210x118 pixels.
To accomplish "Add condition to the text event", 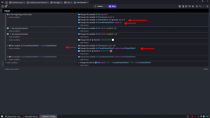I will [11, 63].
